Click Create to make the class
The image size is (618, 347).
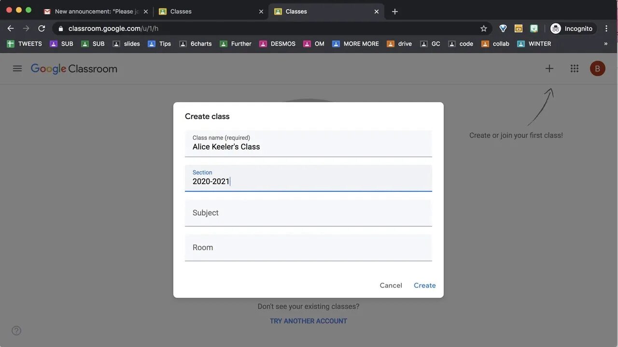pos(425,285)
